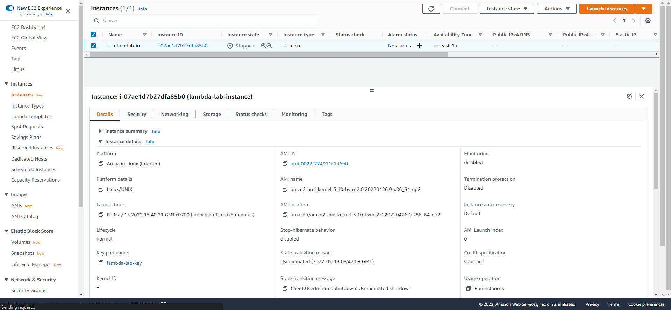Image resolution: width=671 pixels, height=310 pixels.
Task: Open Info link beside Instance summary
Action: [156, 131]
